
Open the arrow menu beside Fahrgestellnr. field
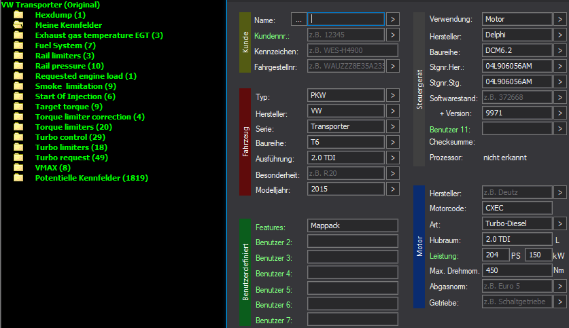point(393,66)
